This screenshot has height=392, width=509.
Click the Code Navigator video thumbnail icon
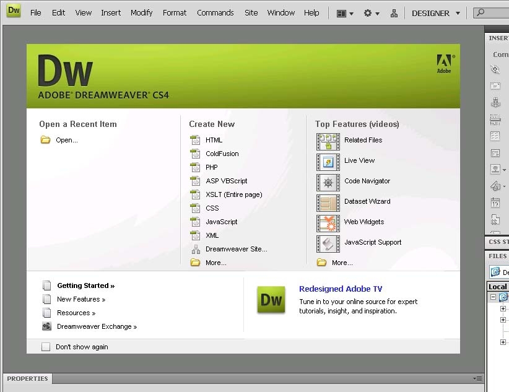pos(328,183)
